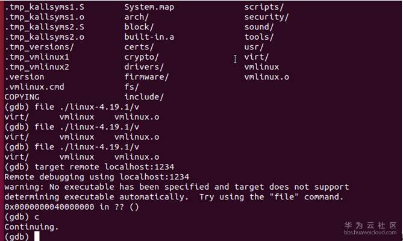The image size is (403, 241).
Task: Click the built-in.a file name
Action: [x=149, y=37]
